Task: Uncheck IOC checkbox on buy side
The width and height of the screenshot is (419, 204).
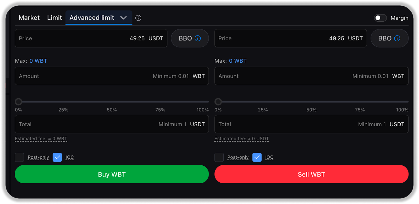Action: 57,157
